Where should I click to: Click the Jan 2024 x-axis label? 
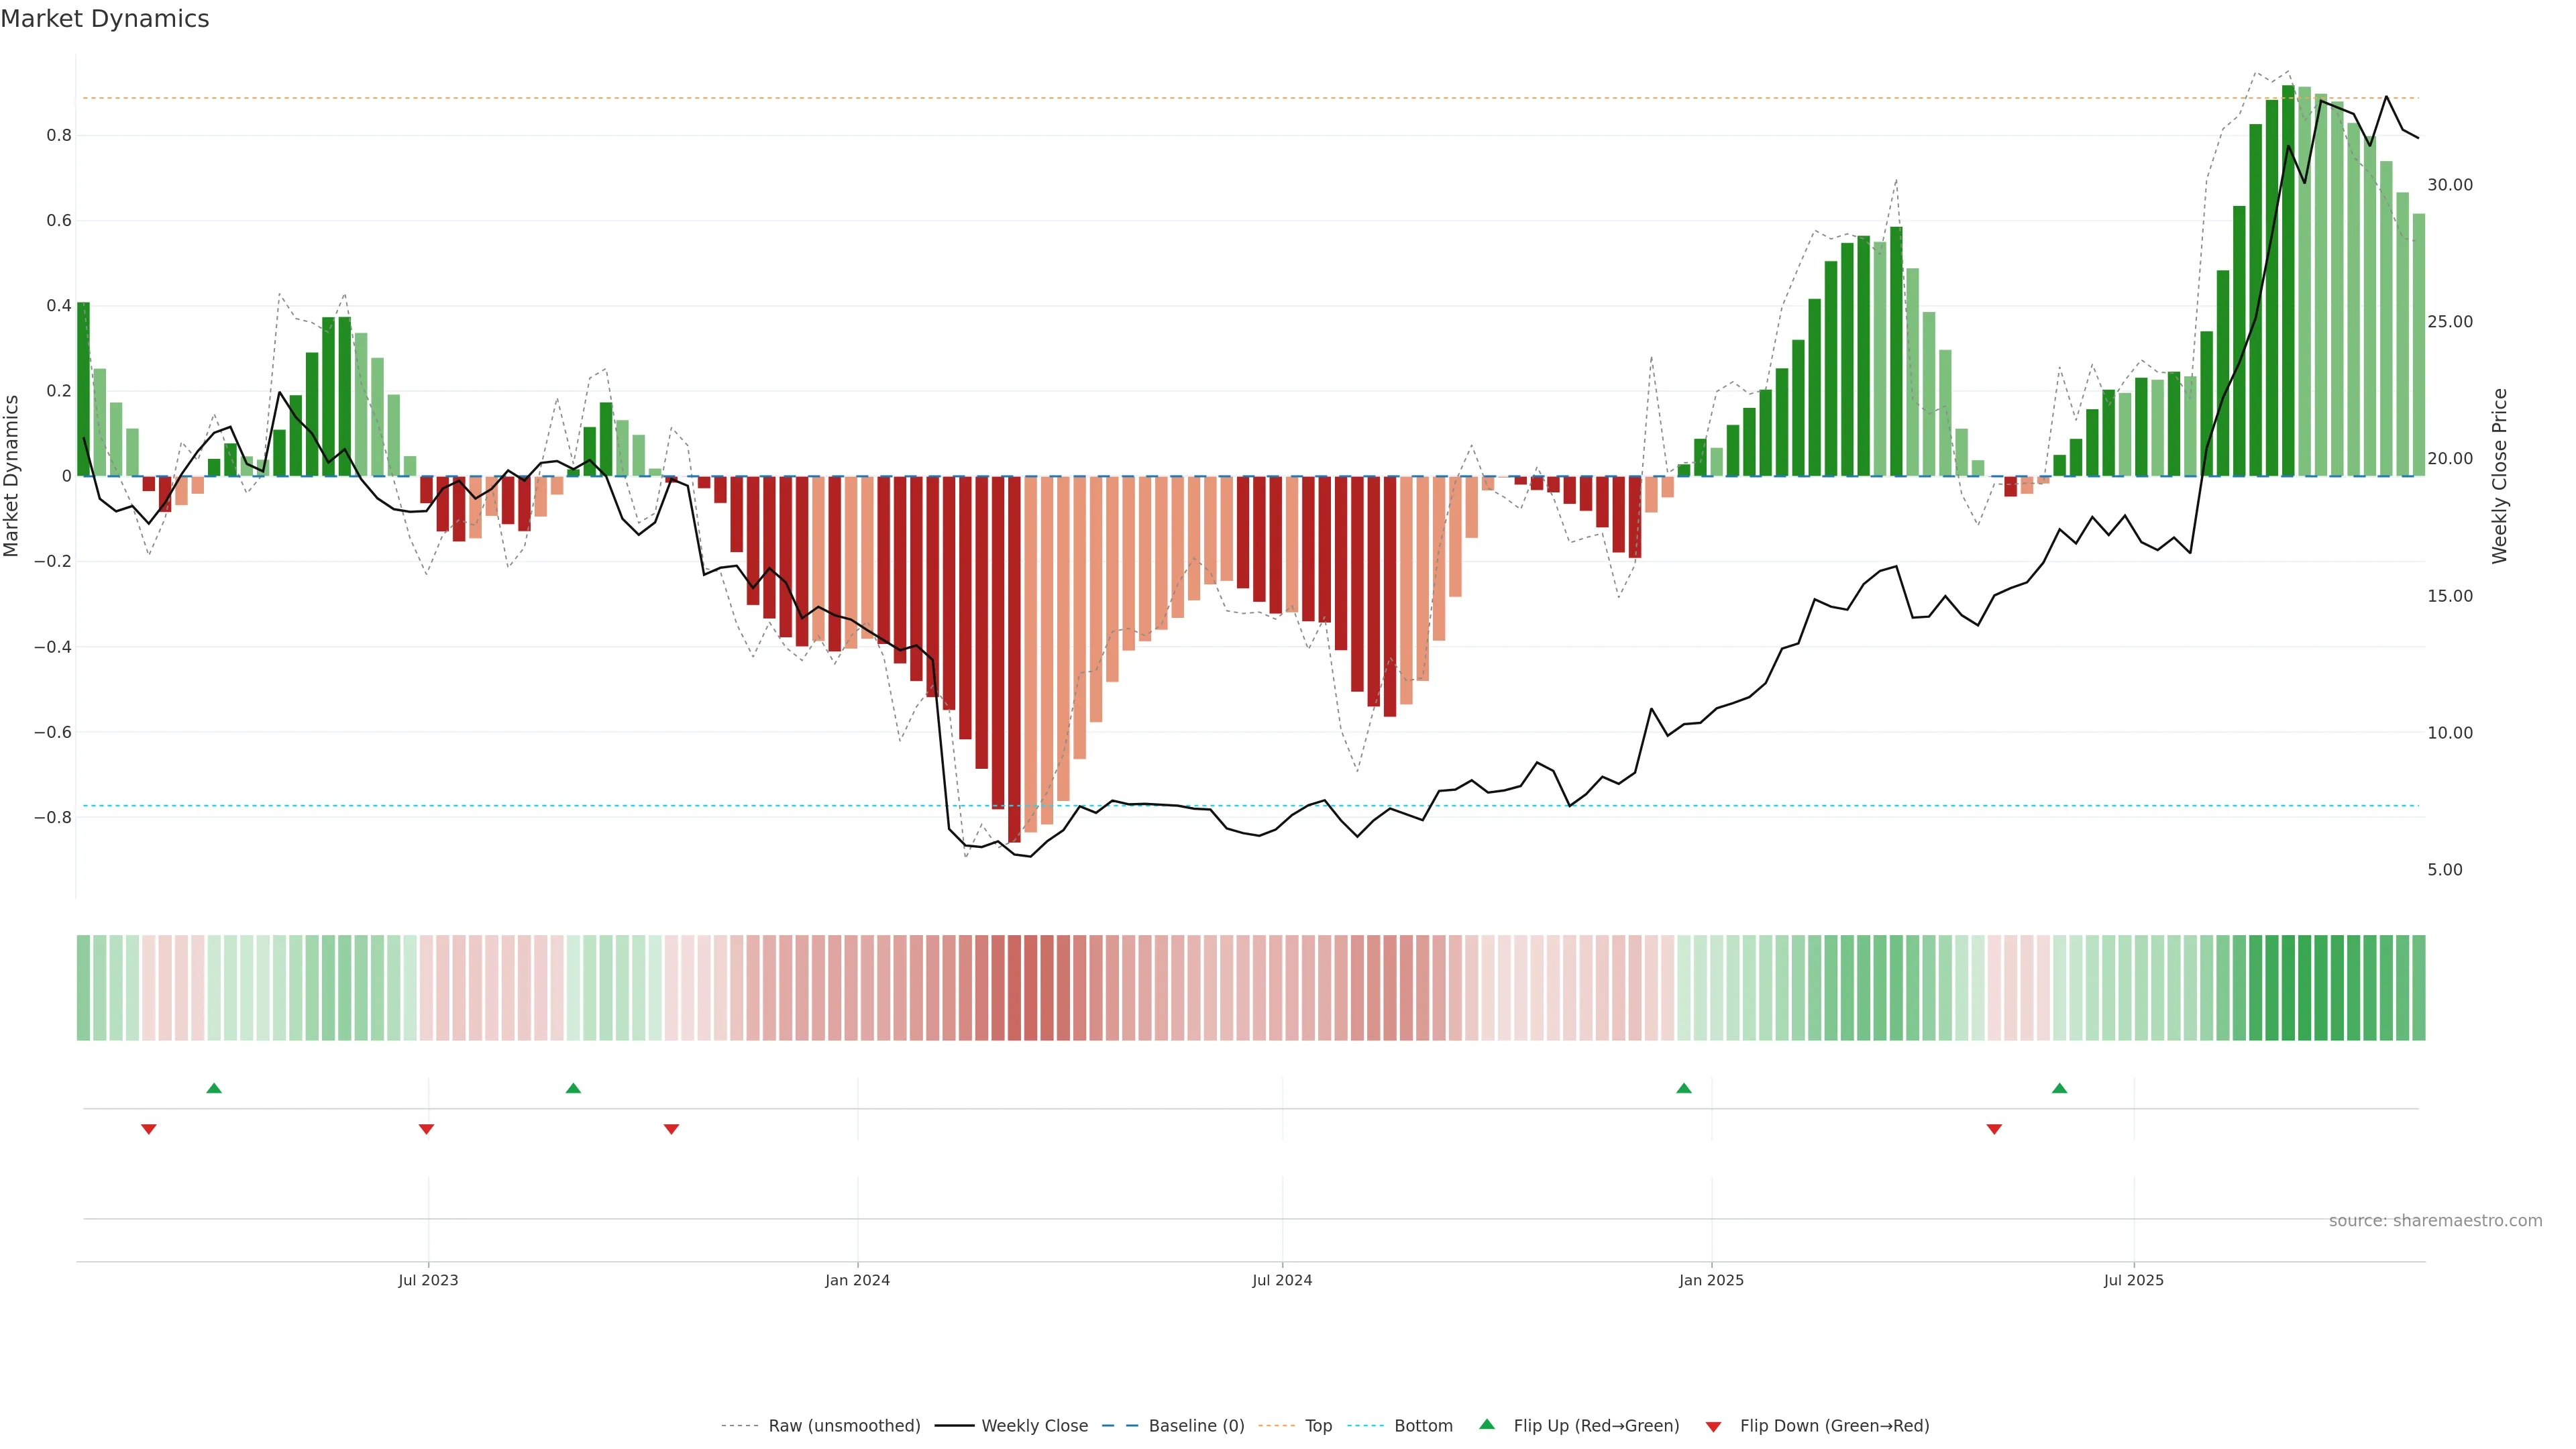[x=857, y=1280]
